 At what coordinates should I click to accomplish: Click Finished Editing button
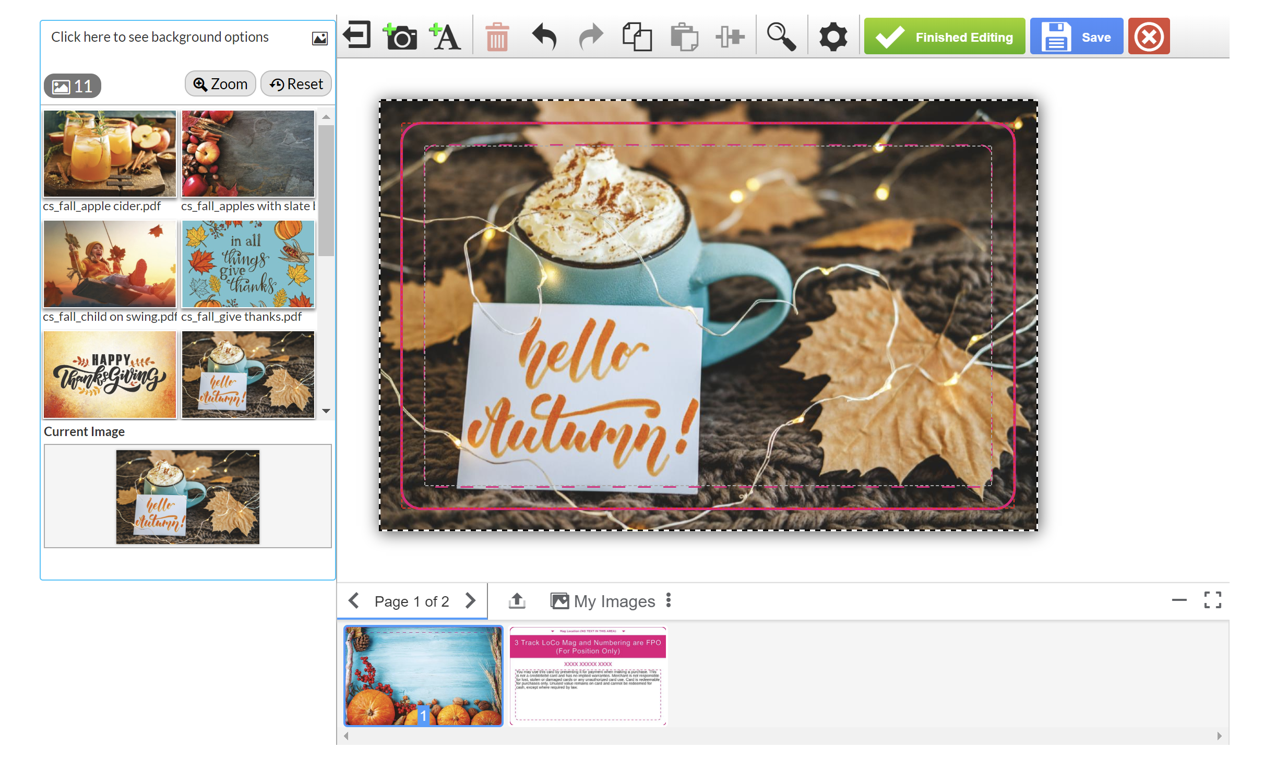coord(944,37)
